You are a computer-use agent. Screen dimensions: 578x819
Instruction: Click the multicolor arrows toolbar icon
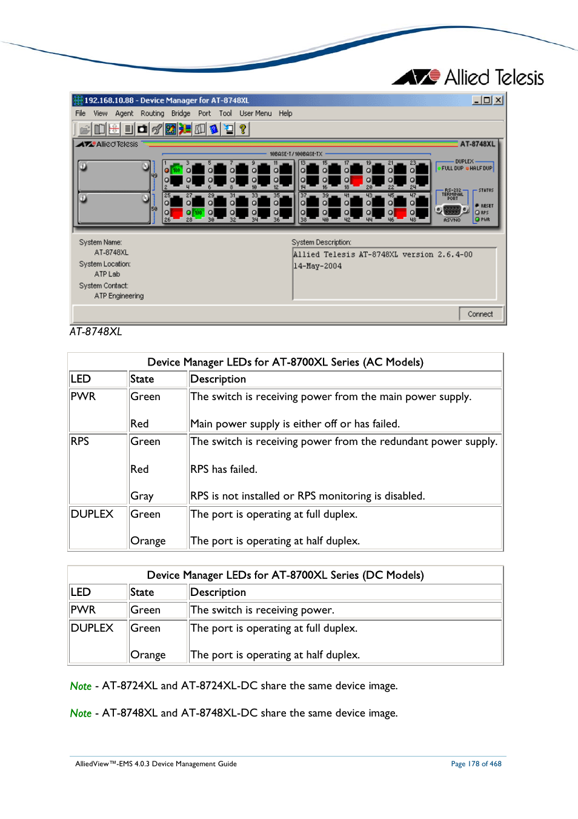coord(185,129)
